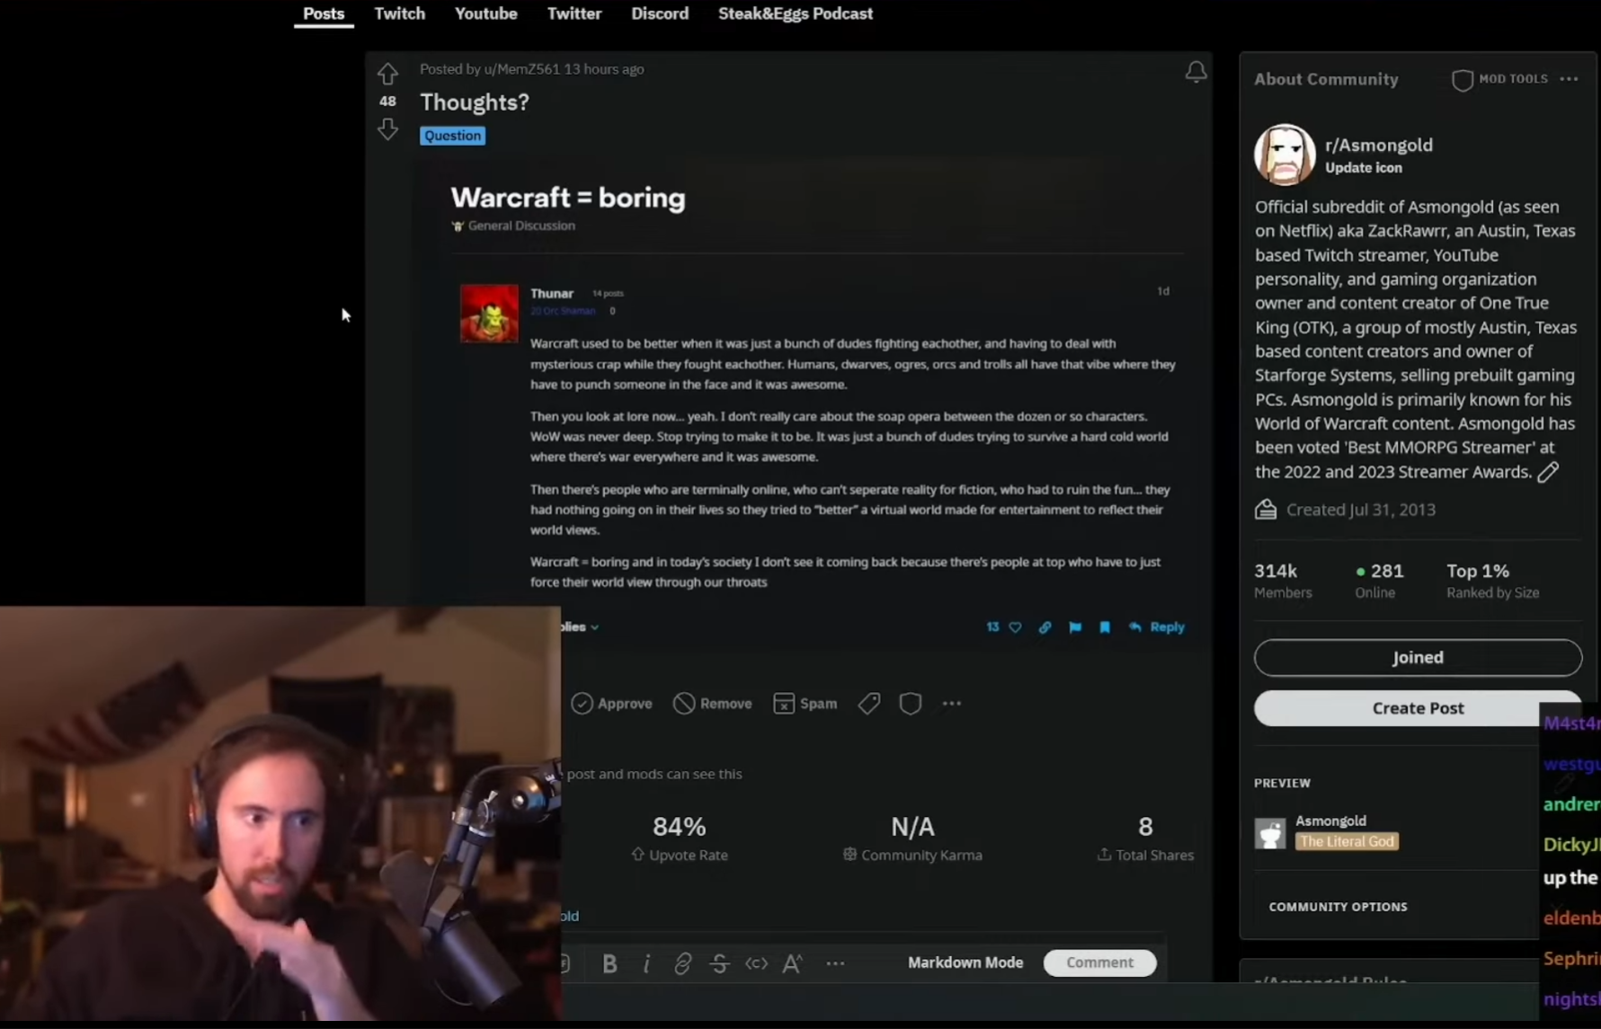Click the Question flair tag
The height and width of the screenshot is (1029, 1601).
pyautogui.click(x=452, y=136)
